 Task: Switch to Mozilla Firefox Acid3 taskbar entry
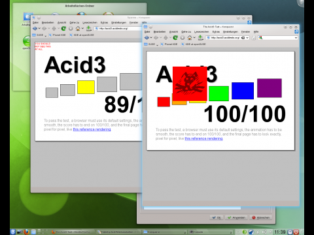pos(73,232)
